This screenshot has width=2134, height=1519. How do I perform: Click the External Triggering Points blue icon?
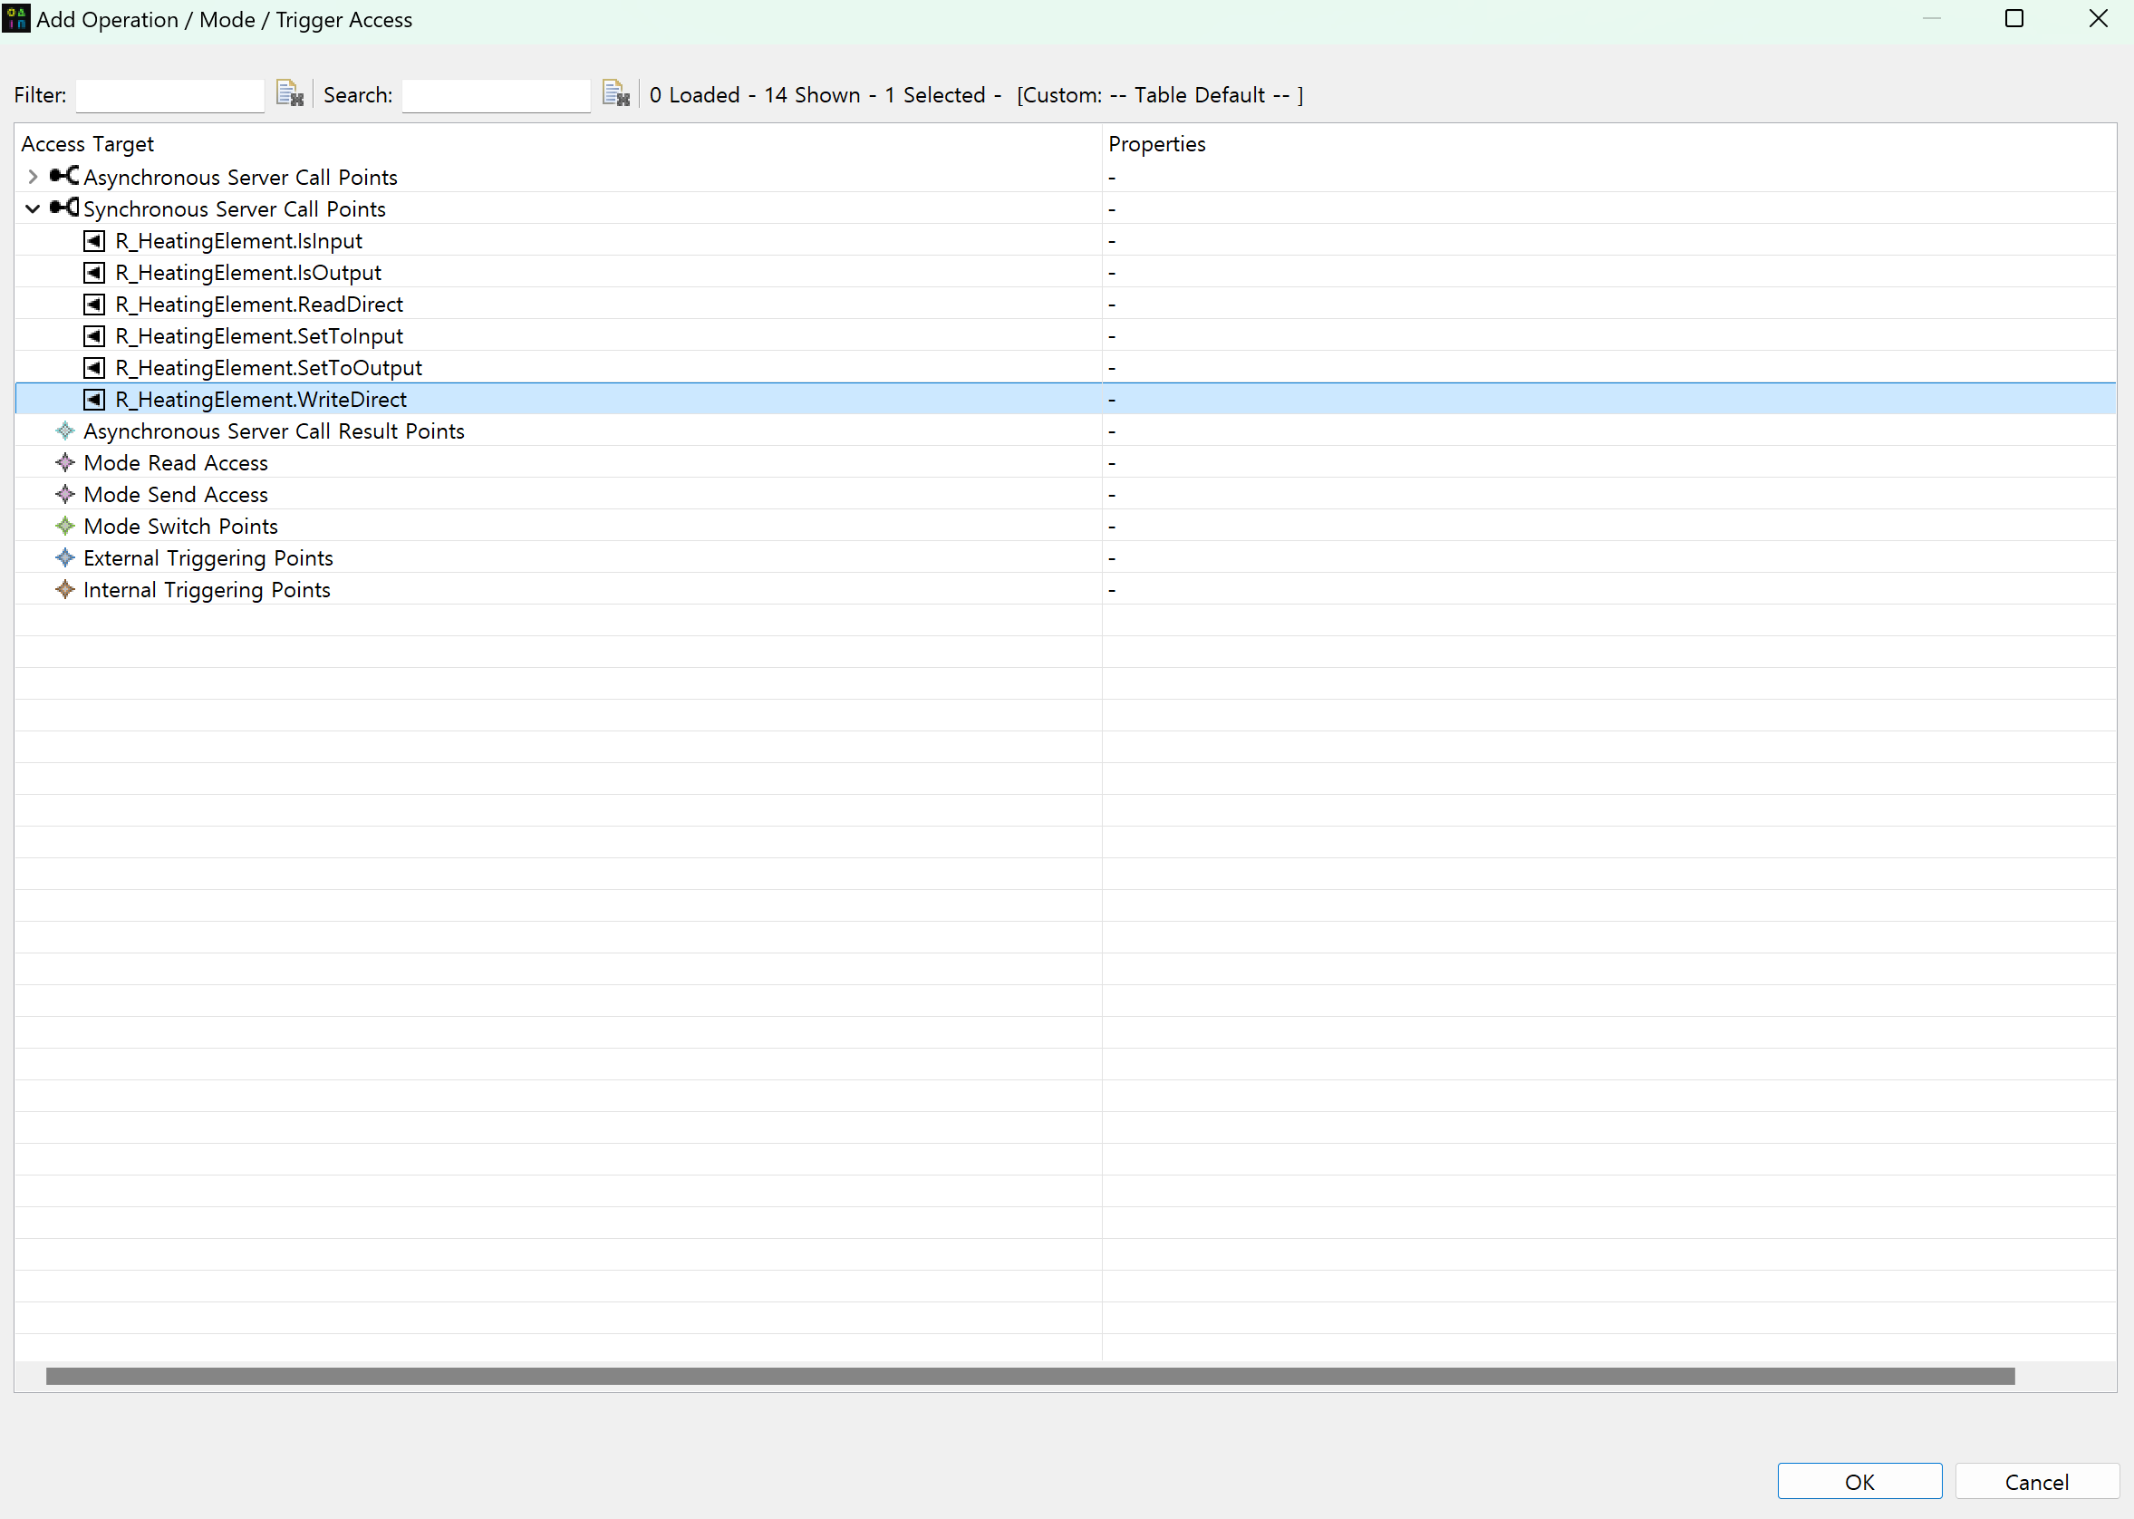point(64,557)
